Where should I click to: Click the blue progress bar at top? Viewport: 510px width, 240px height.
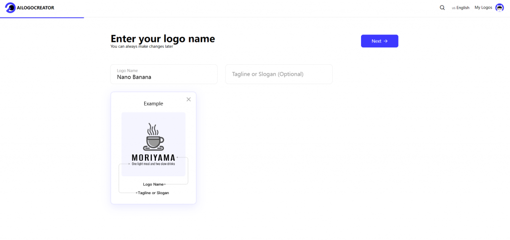tap(42, 17)
